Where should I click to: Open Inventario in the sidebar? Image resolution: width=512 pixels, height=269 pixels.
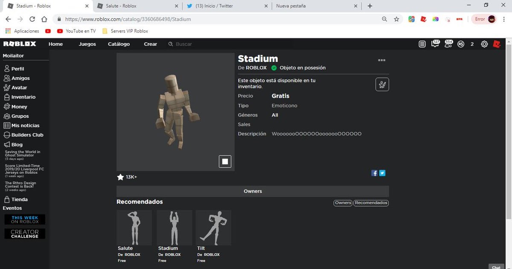20,97
